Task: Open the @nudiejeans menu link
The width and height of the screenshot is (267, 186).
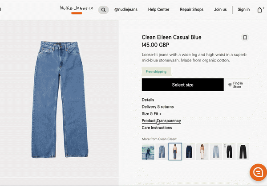Action: tap(126, 9)
